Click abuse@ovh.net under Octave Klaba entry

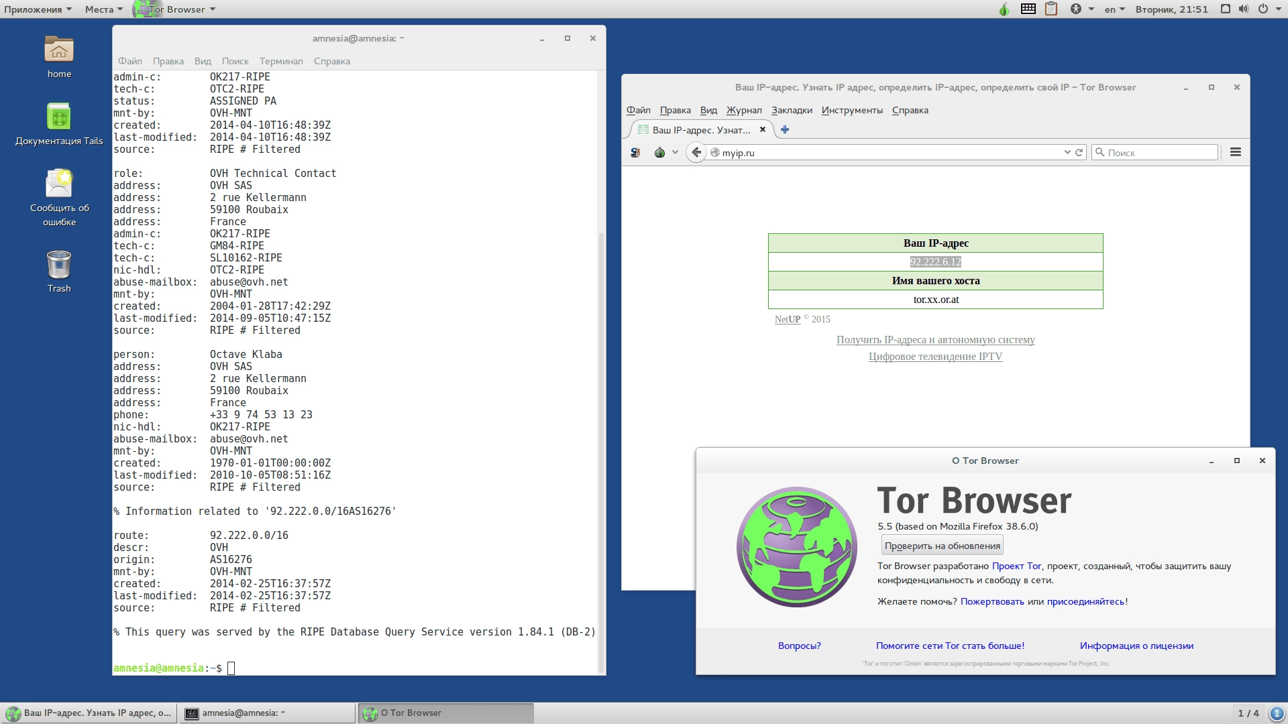pos(249,439)
